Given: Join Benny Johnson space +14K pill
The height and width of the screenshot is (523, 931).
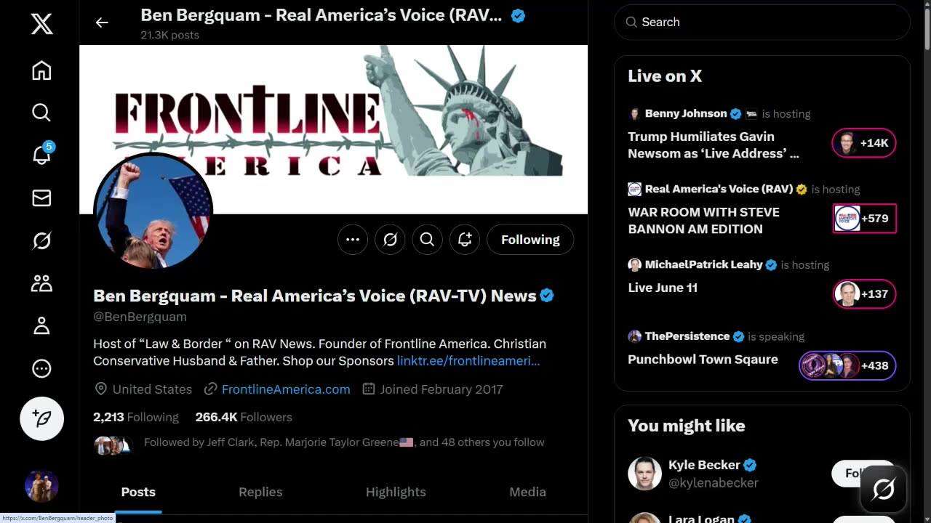Looking at the screenshot, I should coord(864,143).
